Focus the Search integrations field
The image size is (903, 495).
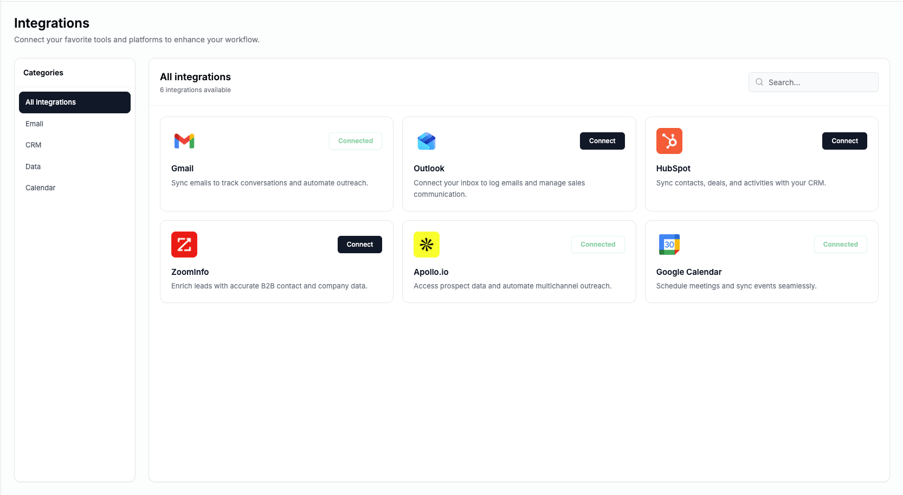point(820,82)
